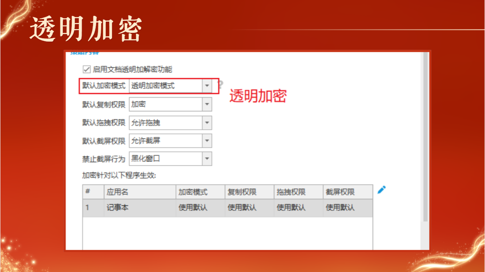The height and width of the screenshot is (272, 485).
Task: Click the blue pencil edit icon
Action: pyautogui.click(x=381, y=190)
